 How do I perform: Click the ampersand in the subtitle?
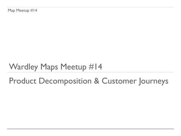(97, 81)
